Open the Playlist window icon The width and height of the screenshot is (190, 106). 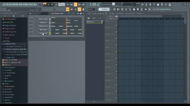[x=114, y=9]
